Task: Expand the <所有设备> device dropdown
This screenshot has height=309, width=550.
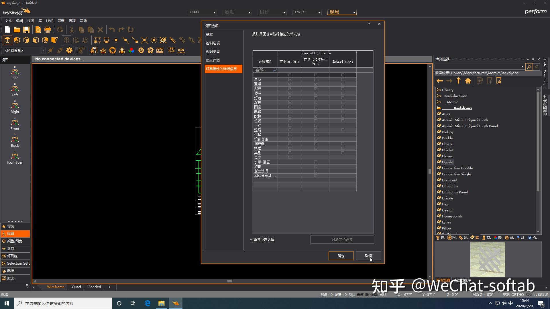Action: 24,51
